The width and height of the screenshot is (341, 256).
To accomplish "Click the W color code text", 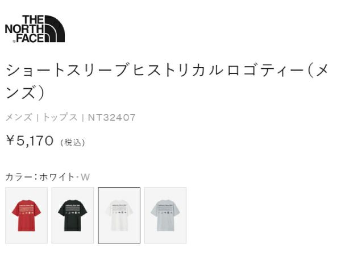I will click(x=85, y=177).
